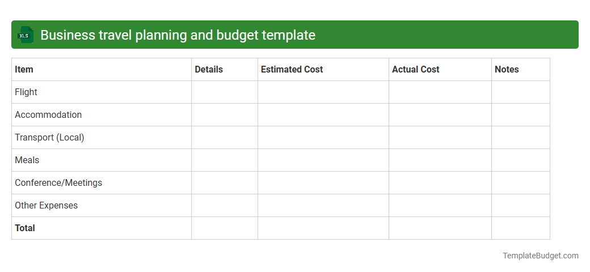
Task: Click the Details cell for Meals
Action: click(225, 160)
